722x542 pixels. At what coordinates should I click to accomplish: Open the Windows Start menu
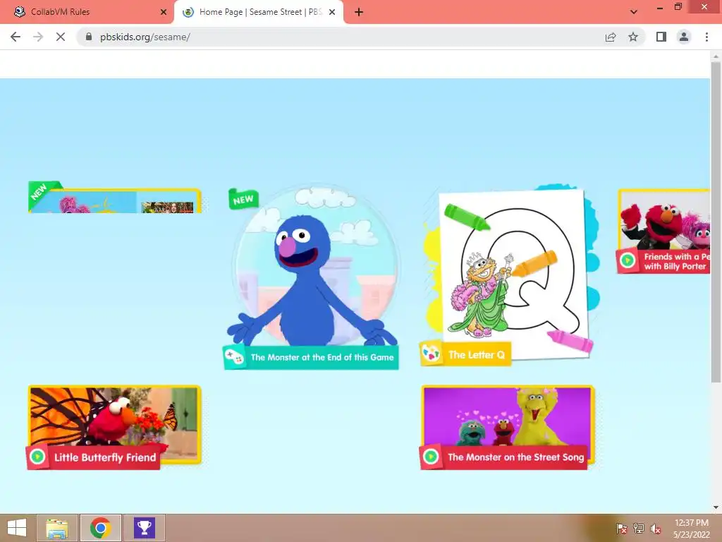17,528
